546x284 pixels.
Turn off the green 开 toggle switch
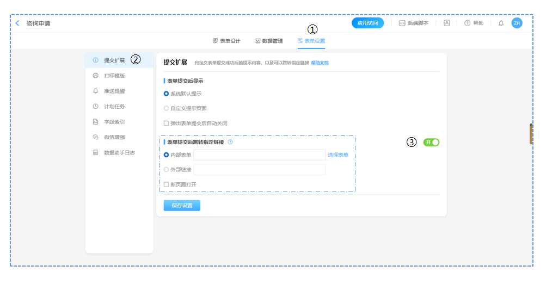click(431, 143)
